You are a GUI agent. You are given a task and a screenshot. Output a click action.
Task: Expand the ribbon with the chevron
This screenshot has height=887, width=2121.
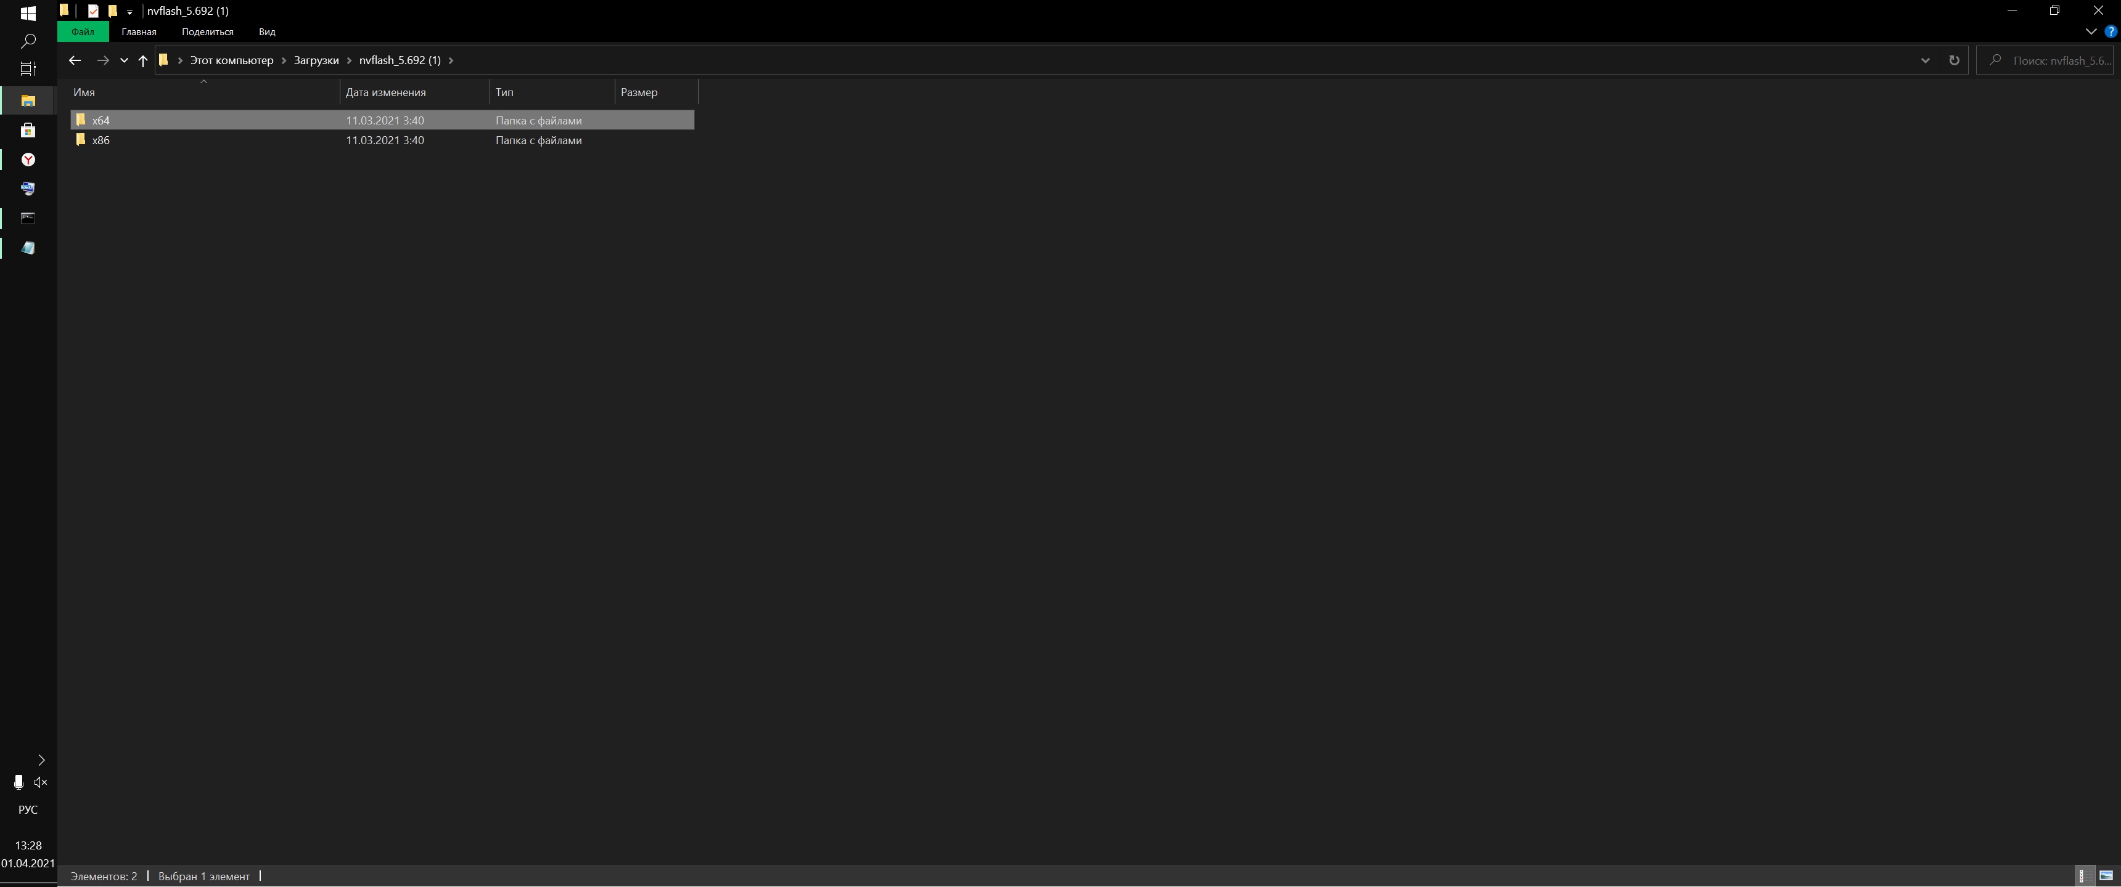[x=2091, y=32]
